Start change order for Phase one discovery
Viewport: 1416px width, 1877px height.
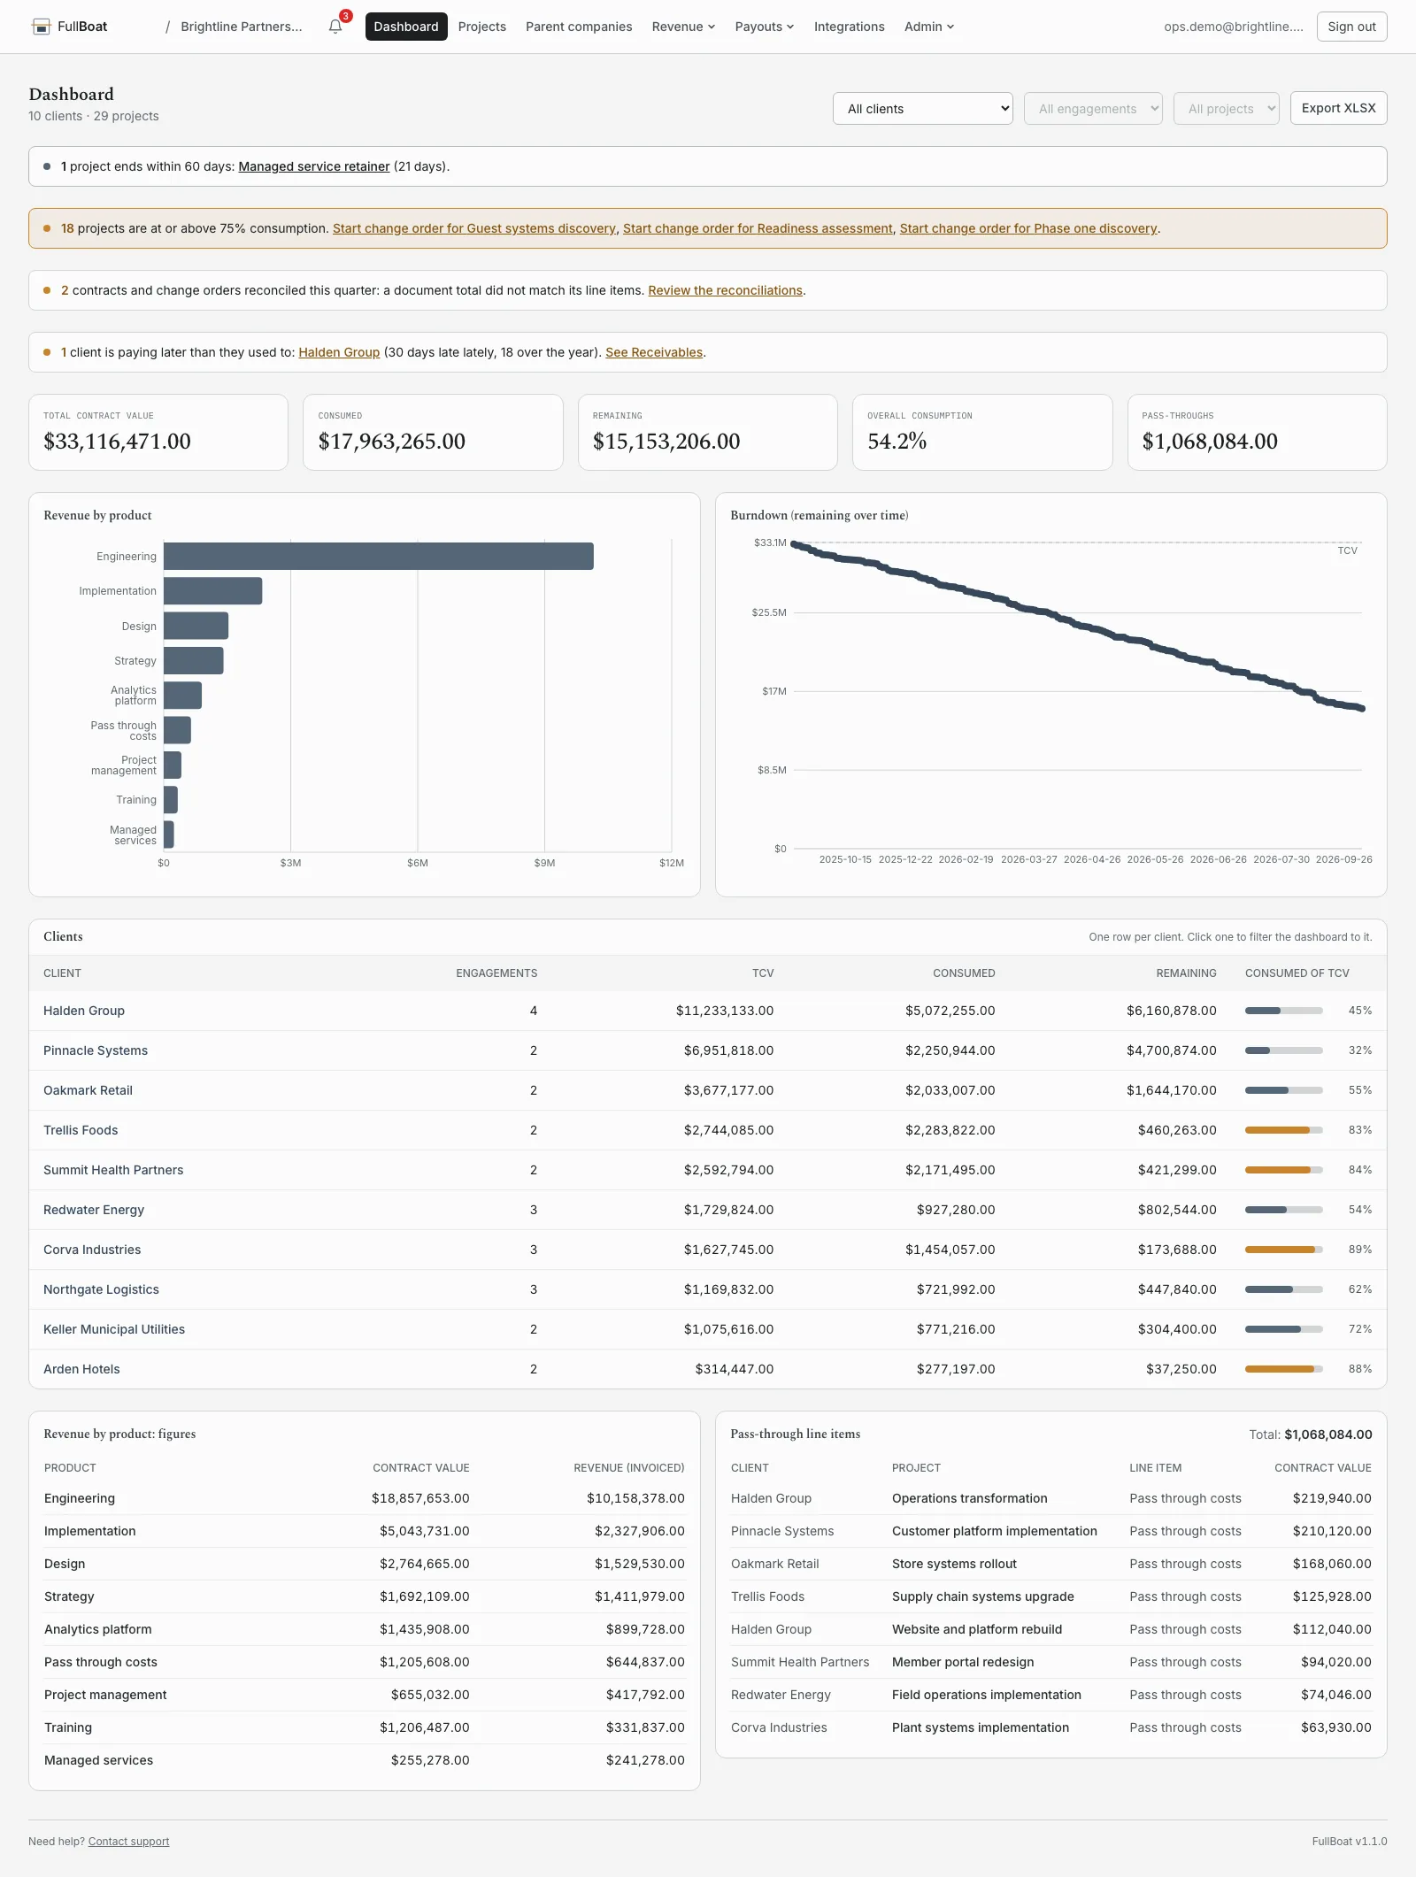tap(1028, 228)
